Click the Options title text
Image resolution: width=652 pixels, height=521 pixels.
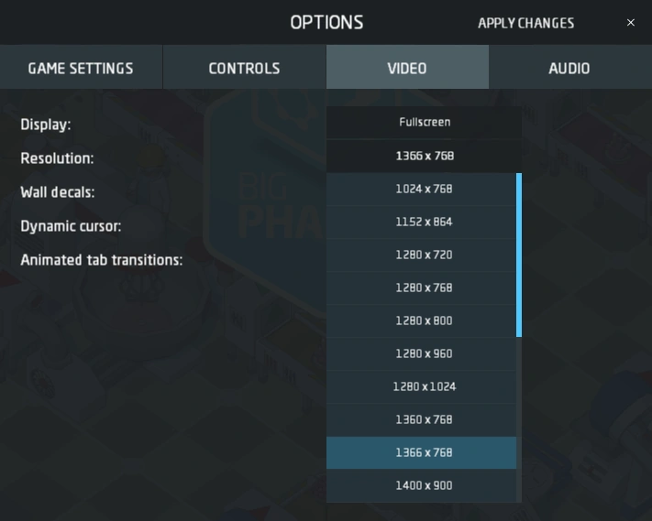tap(326, 23)
